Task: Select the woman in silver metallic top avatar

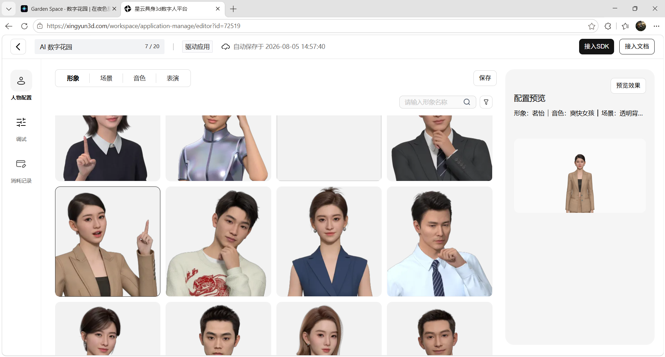Action: [218, 148]
